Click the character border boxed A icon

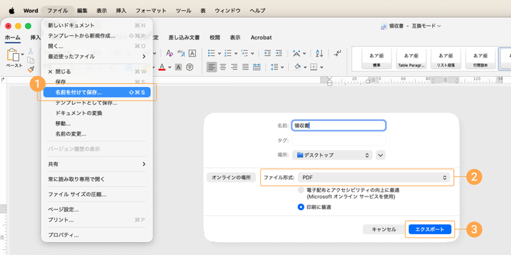192,53
